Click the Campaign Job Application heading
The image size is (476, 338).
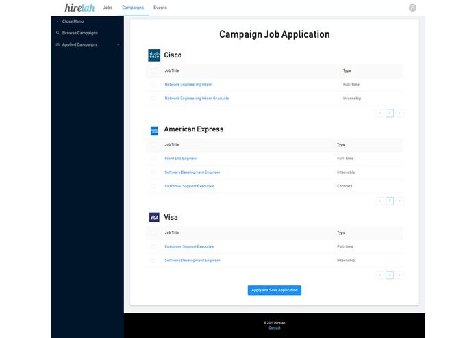275,34
